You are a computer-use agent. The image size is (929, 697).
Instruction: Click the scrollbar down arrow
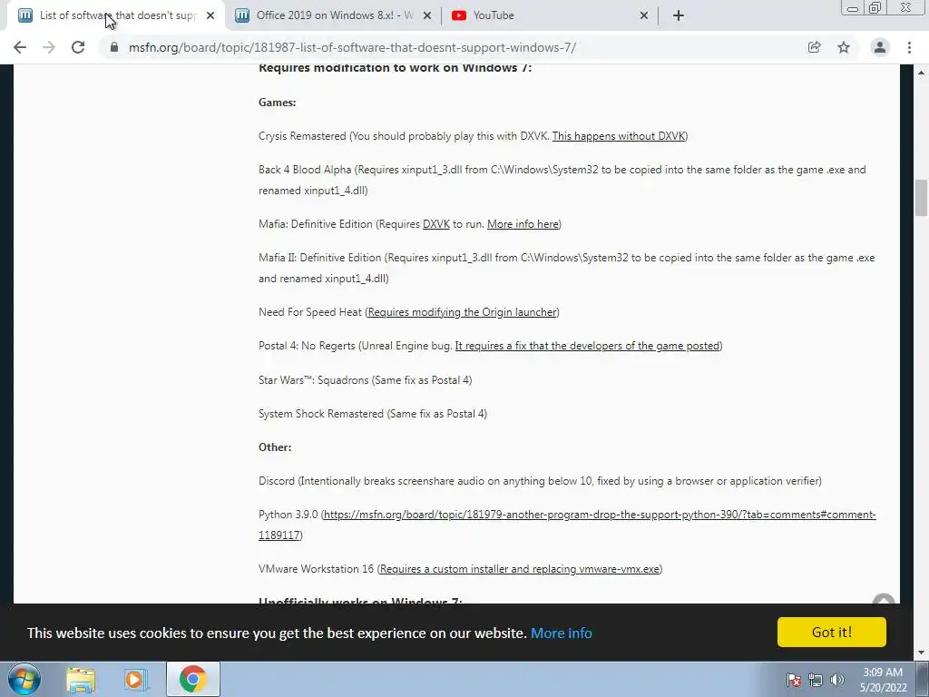coord(921,653)
